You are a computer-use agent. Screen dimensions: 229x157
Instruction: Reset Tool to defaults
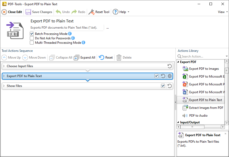point(99,12)
